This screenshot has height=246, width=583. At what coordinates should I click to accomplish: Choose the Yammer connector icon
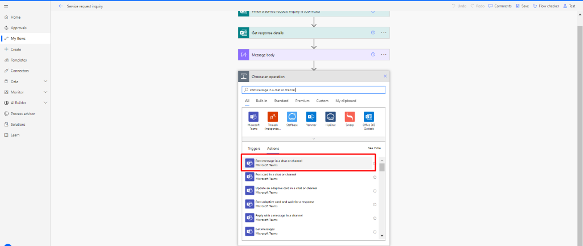311,117
